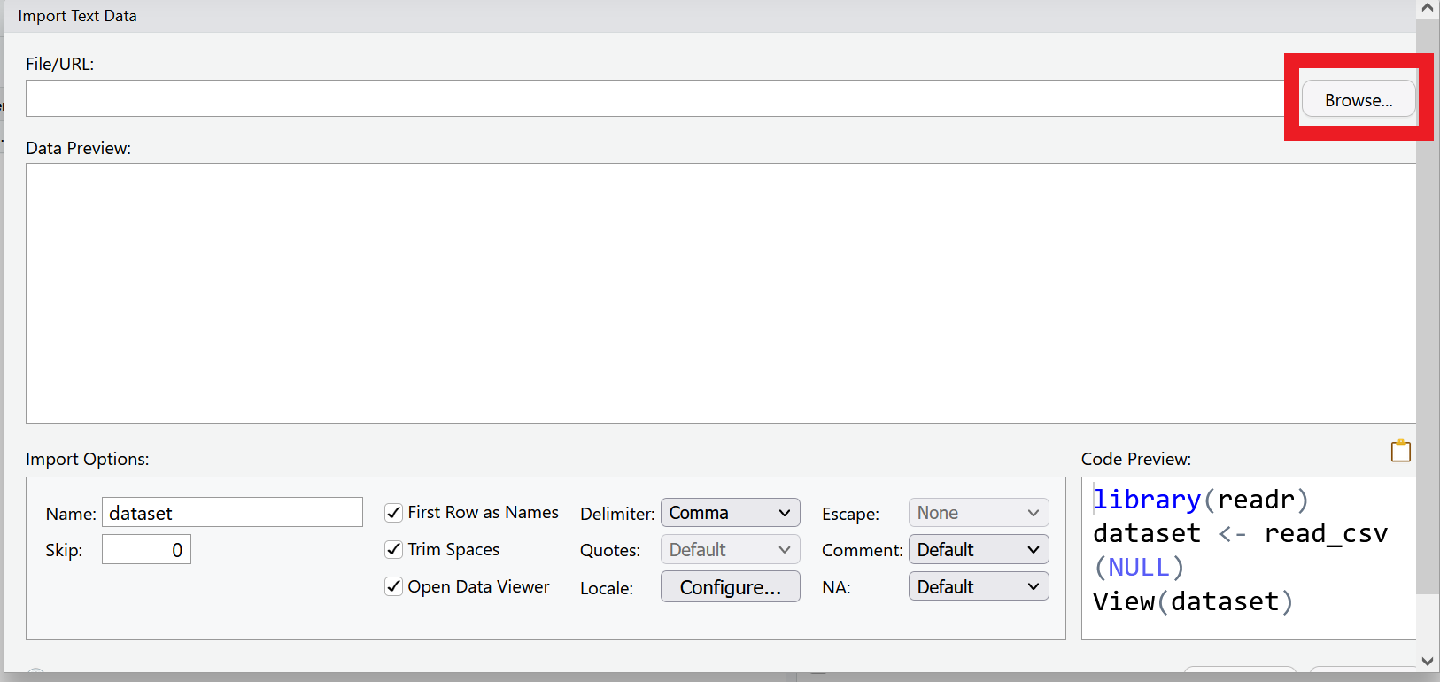Open the Delimiter dropdown showing Comma
This screenshot has height=682, width=1440.
(x=730, y=513)
